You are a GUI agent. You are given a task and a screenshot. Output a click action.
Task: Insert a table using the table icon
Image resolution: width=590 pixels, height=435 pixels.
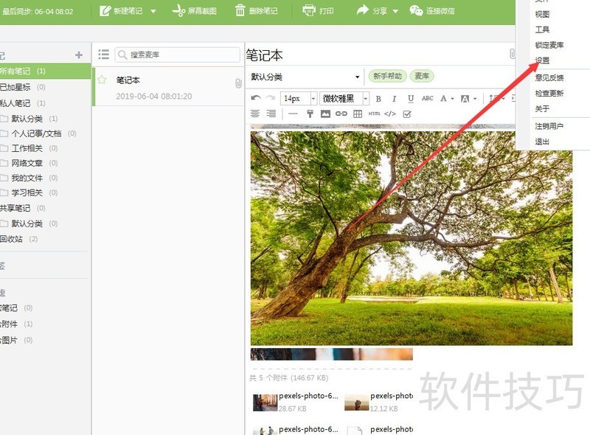[x=358, y=114]
